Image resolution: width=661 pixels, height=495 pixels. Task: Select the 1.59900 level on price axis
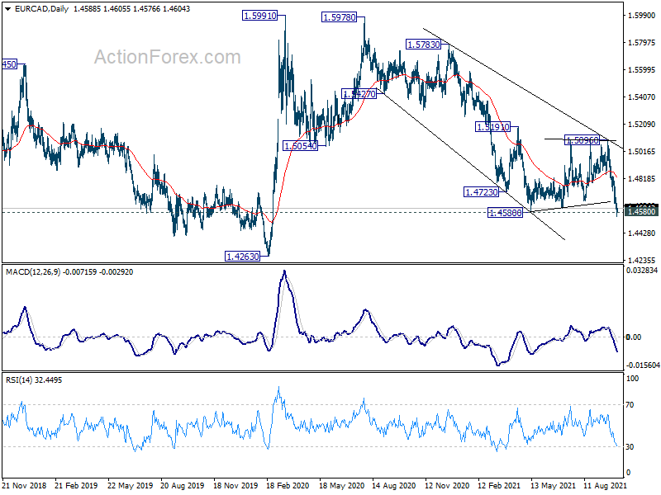click(641, 16)
